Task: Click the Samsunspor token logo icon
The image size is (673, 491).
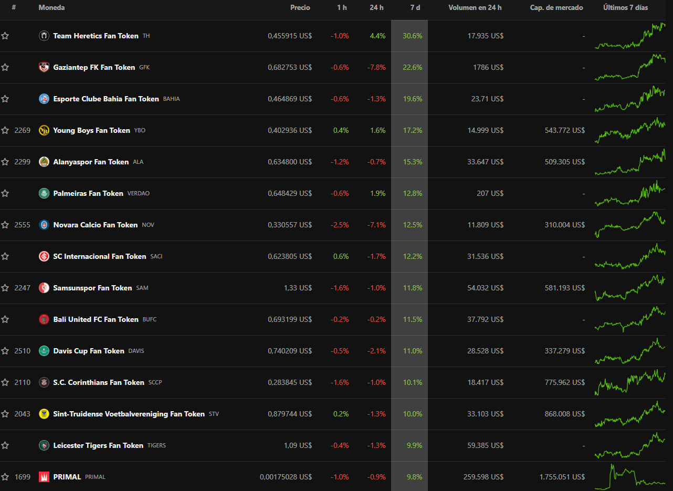Action: [x=44, y=288]
